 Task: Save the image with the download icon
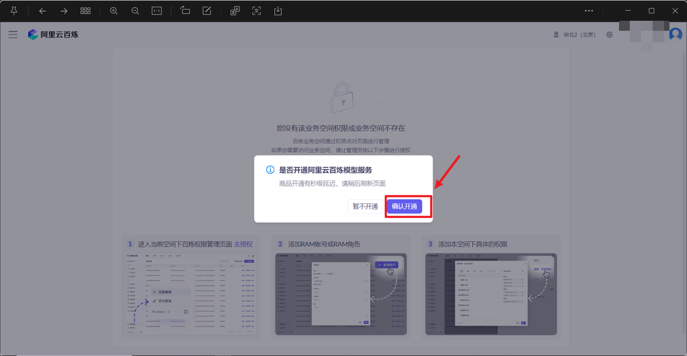tap(278, 11)
